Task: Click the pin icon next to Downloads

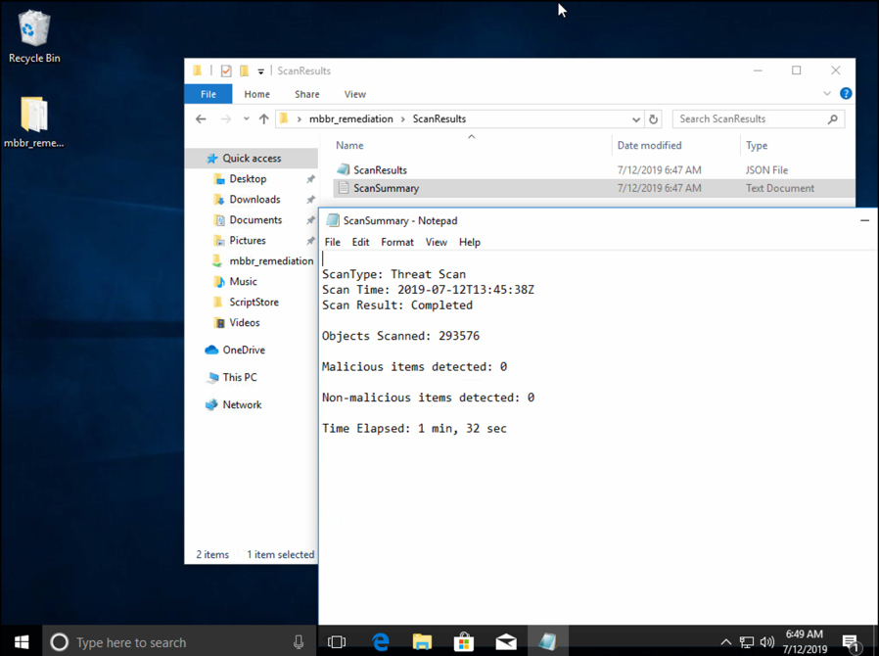Action: pyautogui.click(x=310, y=200)
